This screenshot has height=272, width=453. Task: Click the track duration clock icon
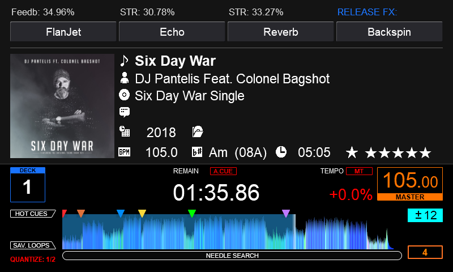click(281, 152)
